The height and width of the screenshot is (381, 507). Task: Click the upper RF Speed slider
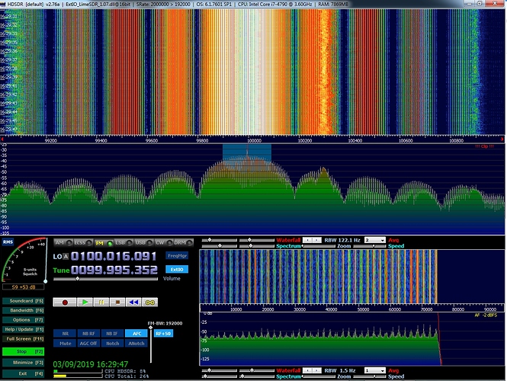click(x=370, y=246)
